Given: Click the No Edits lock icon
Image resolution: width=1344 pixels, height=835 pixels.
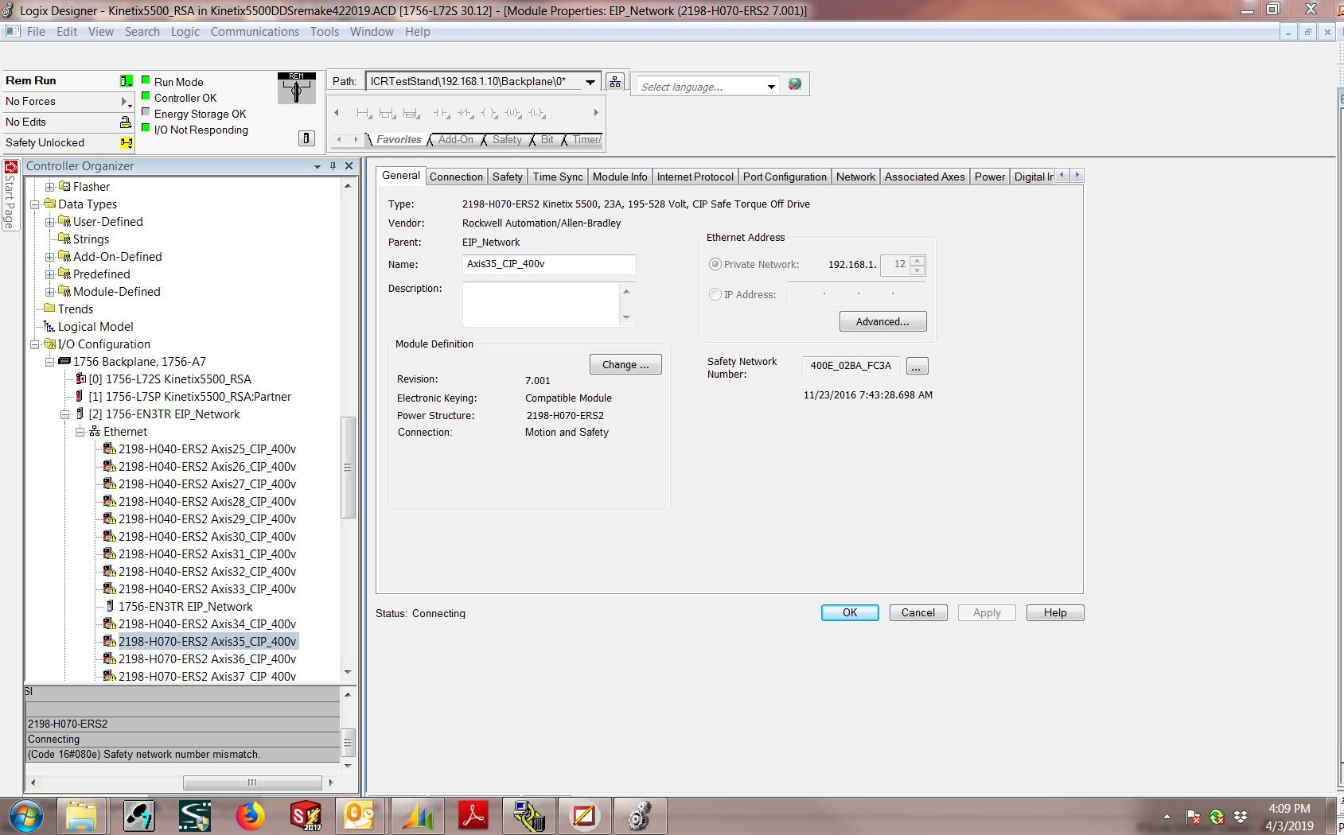Looking at the screenshot, I should (x=125, y=122).
